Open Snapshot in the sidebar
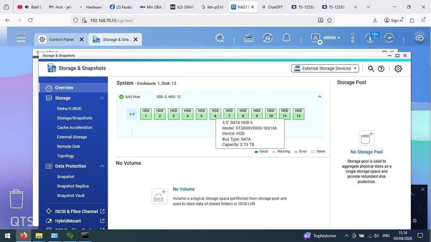The height and width of the screenshot is (242, 431). click(x=66, y=176)
